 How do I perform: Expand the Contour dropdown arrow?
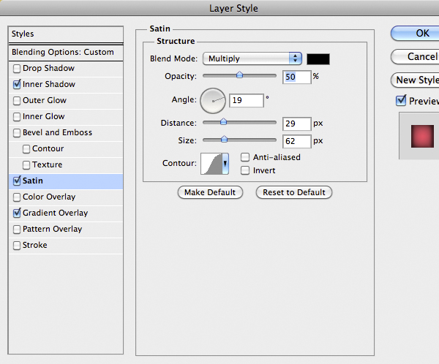[225, 164]
